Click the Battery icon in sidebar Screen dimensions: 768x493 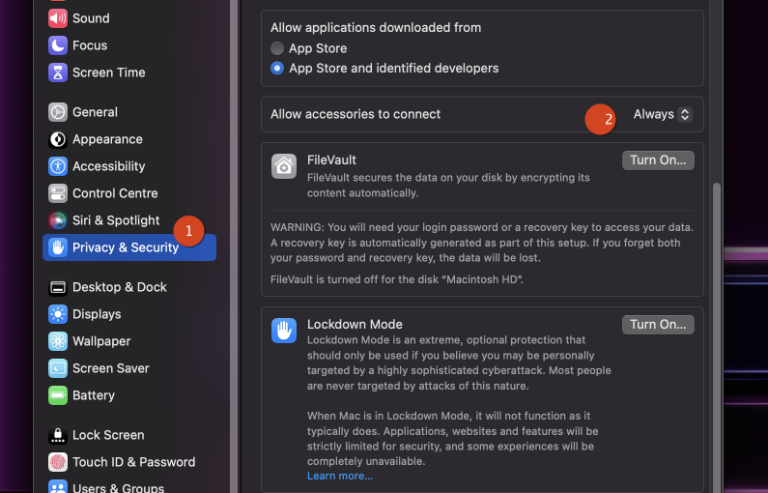[58, 395]
